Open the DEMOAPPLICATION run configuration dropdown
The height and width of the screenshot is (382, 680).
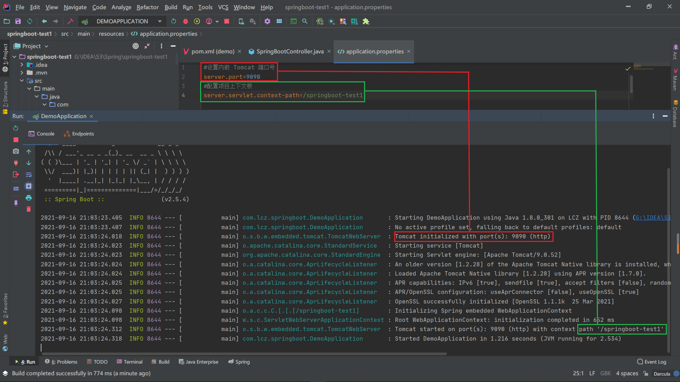tap(122, 21)
